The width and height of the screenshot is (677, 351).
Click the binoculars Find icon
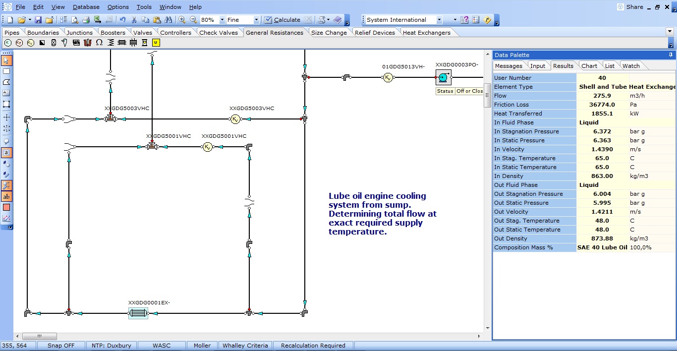[x=169, y=20]
